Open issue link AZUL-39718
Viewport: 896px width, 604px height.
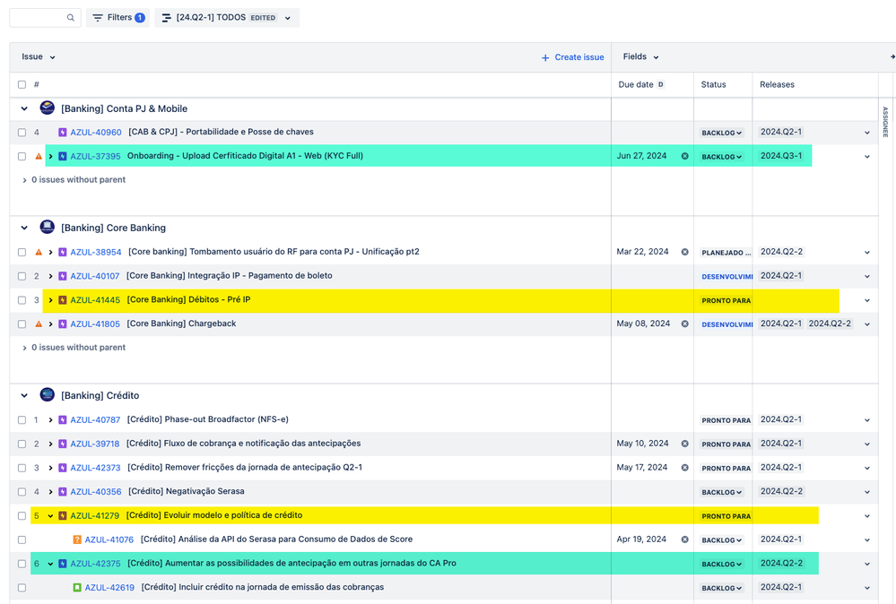(x=94, y=444)
